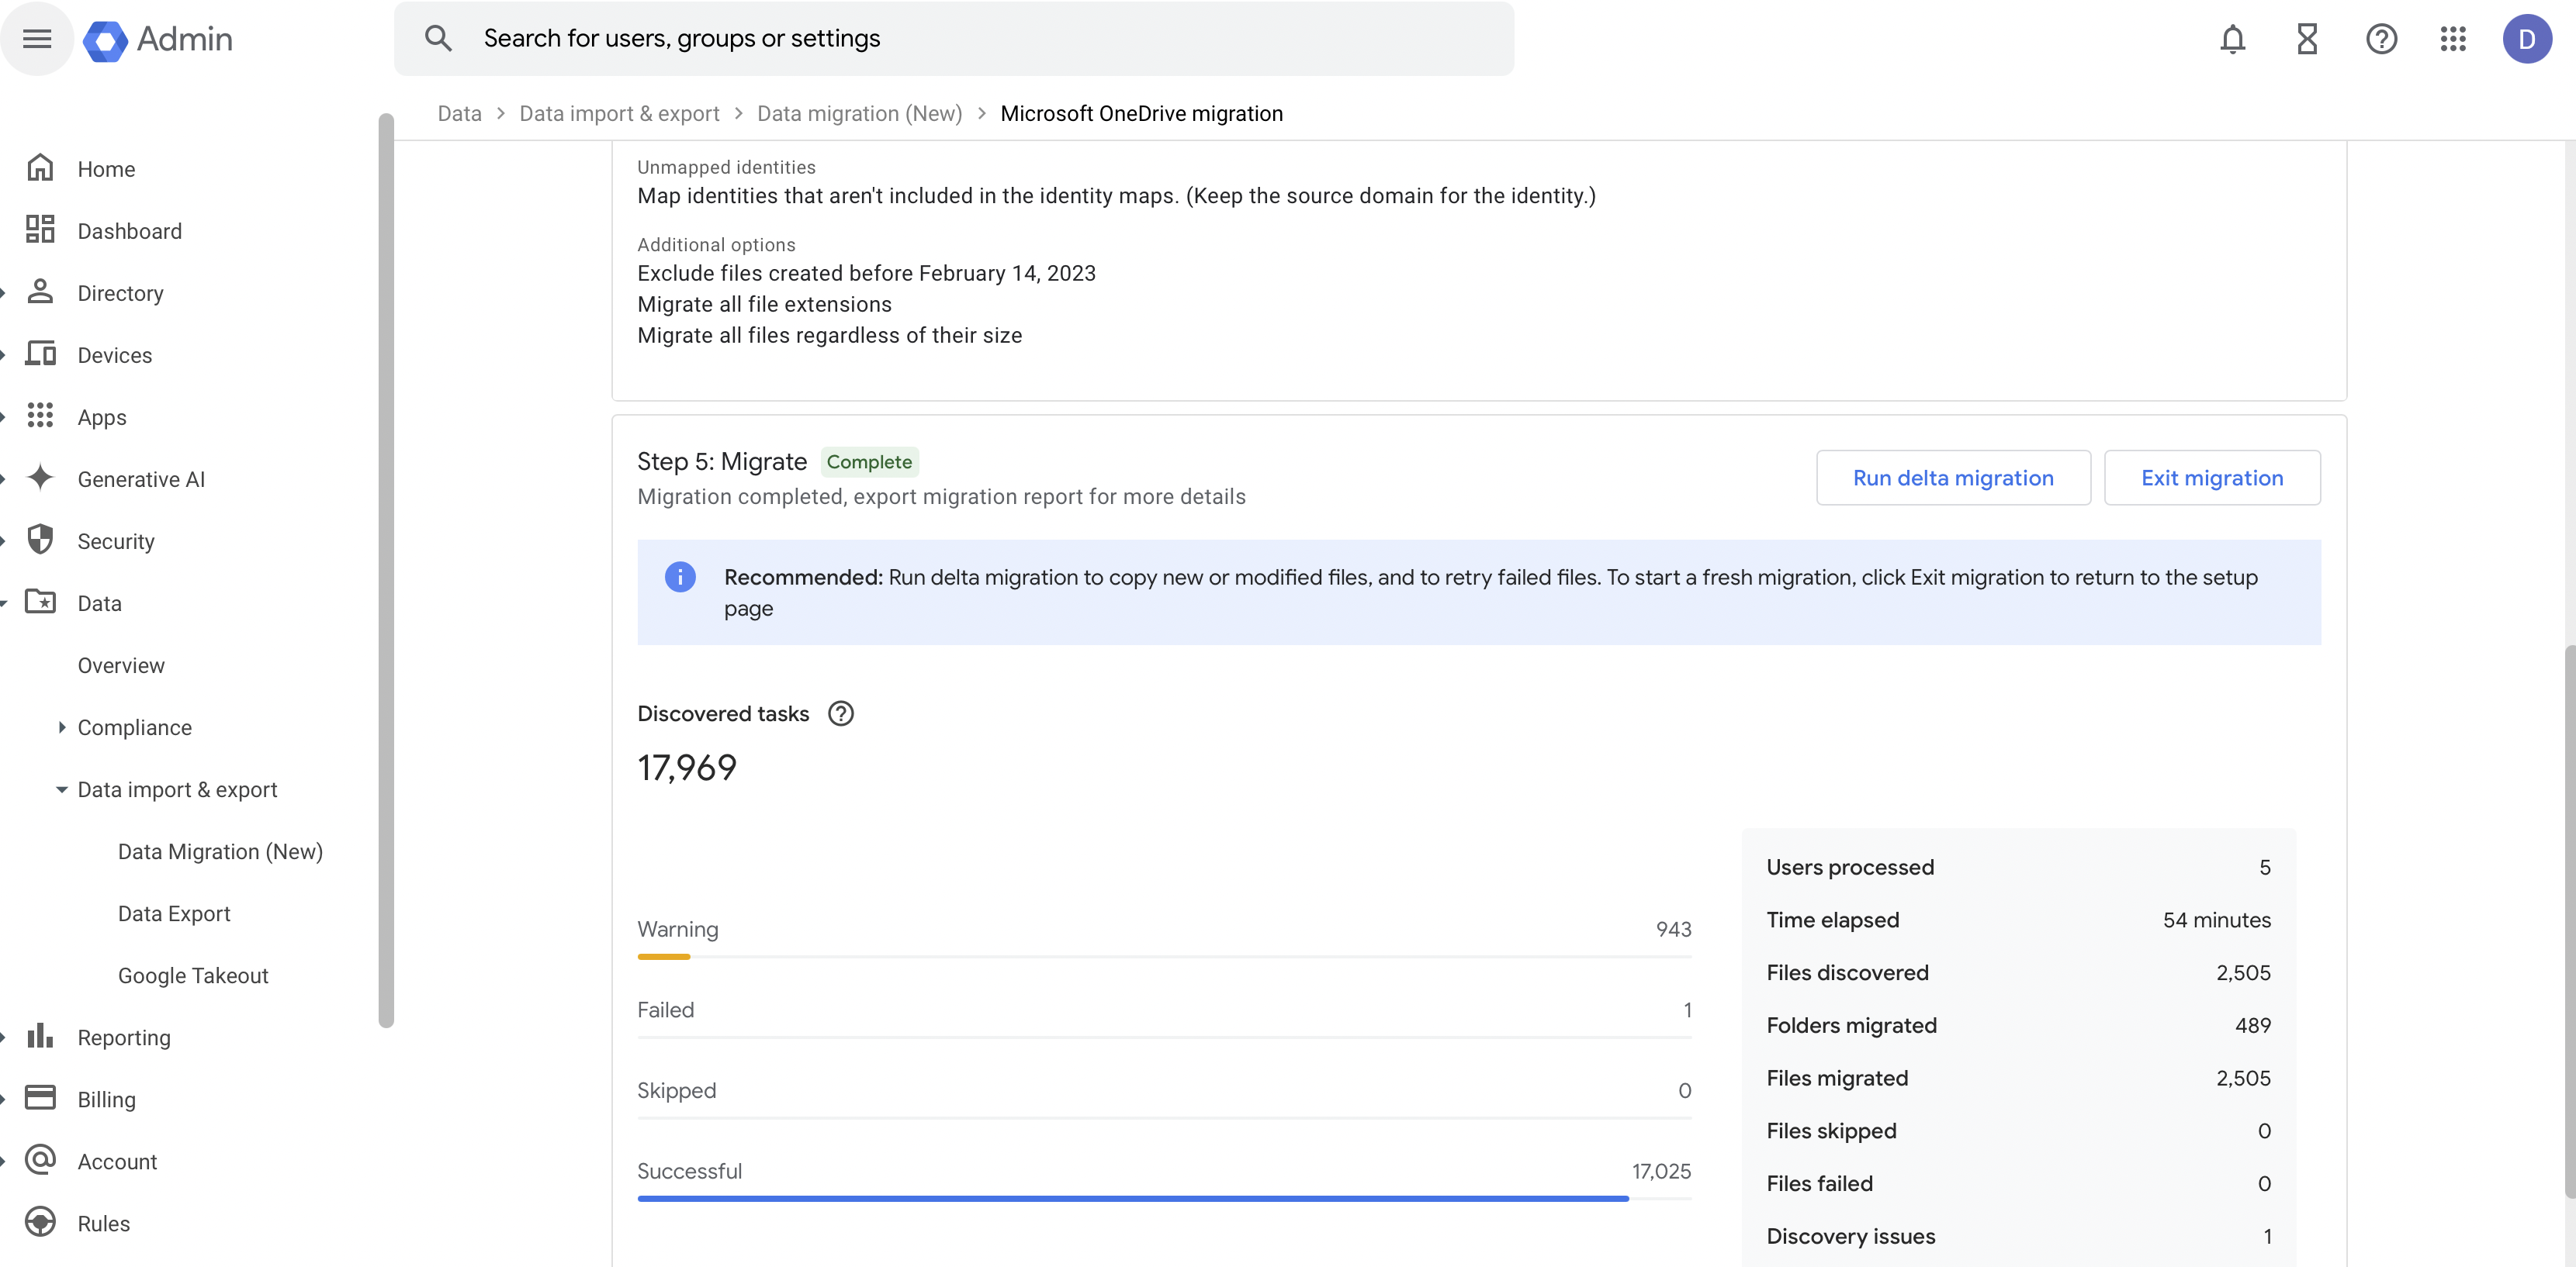Click Exit migration button
2576x1267 pixels.
pyautogui.click(x=2212, y=478)
